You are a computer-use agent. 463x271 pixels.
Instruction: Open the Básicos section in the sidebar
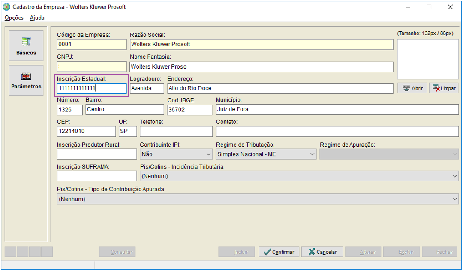[26, 45]
